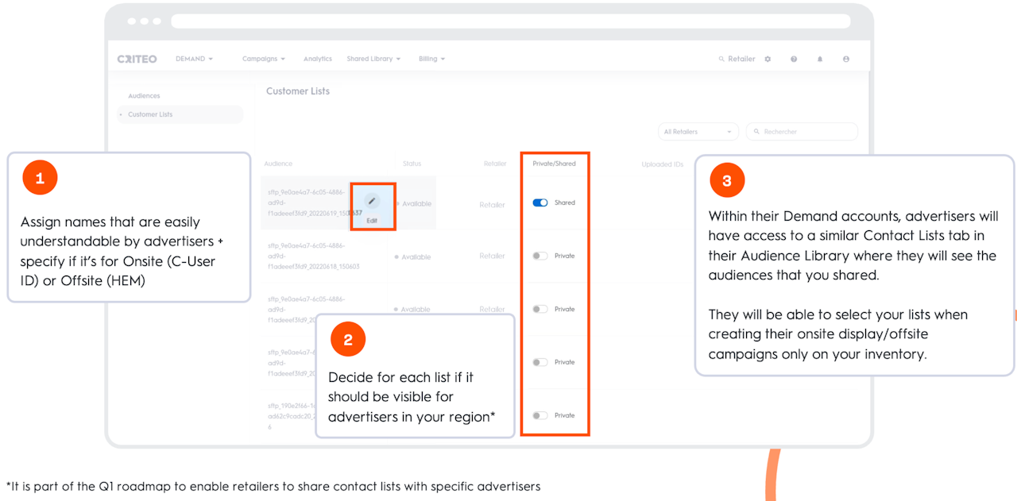The width and height of the screenshot is (1017, 501).
Task: Expand the Campaigns menu
Action: click(263, 59)
